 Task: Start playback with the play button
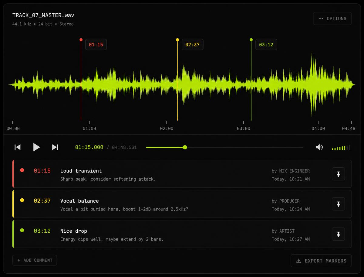(36, 147)
